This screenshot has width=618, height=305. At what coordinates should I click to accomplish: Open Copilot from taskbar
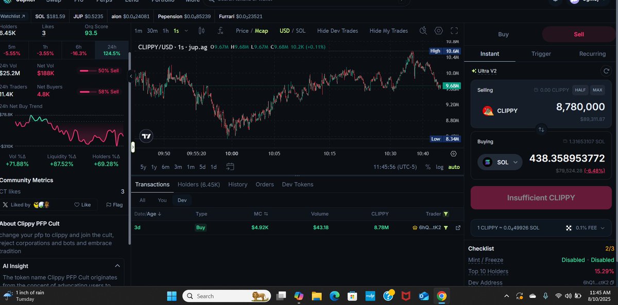coord(298,296)
